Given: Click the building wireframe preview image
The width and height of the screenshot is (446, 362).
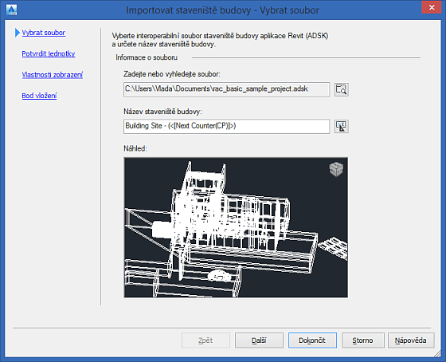Looking at the screenshot, I should pyautogui.click(x=236, y=227).
